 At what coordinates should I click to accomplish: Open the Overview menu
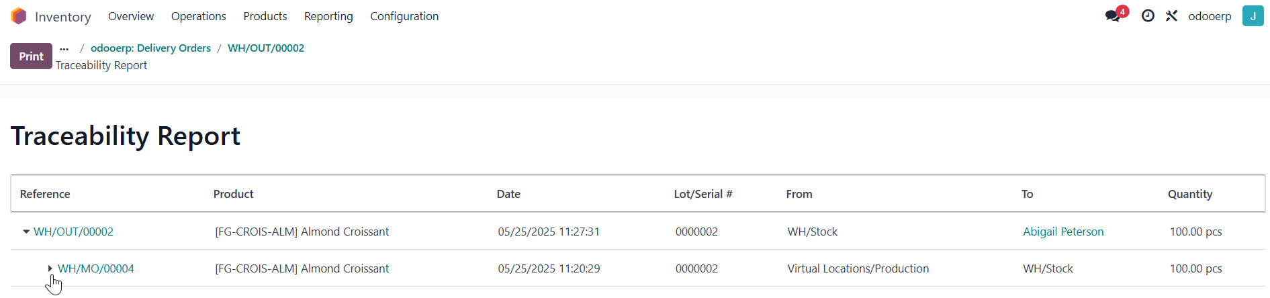click(x=131, y=16)
